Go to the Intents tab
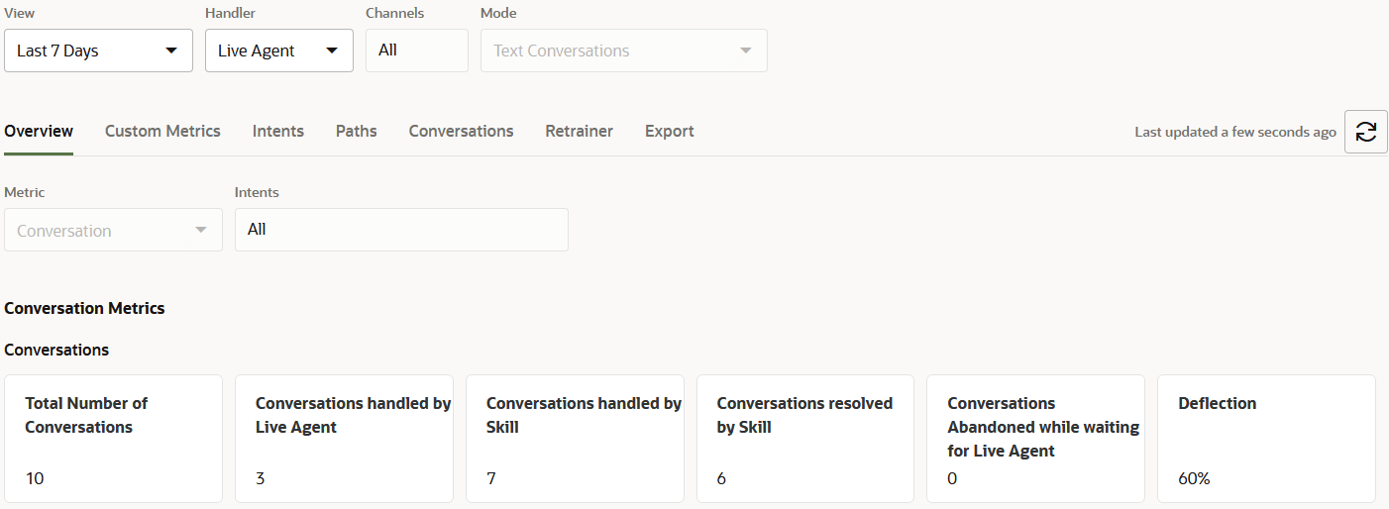This screenshot has width=1389, height=509. point(278,131)
